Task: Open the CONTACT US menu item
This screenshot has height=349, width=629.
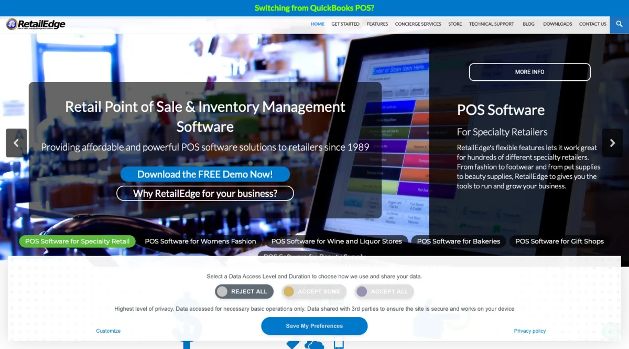Action: tap(593, 24)
